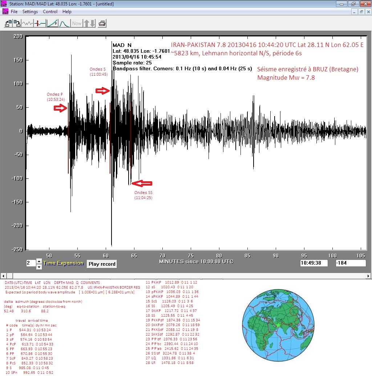Click the bell-curve spectrum filter icon
This screenshot has width=372, height=376.
(x=64, y=24)
